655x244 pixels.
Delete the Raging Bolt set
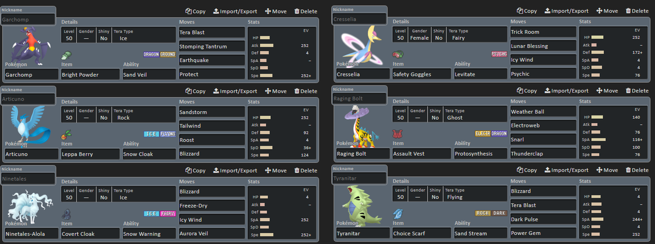coord(636,91)
